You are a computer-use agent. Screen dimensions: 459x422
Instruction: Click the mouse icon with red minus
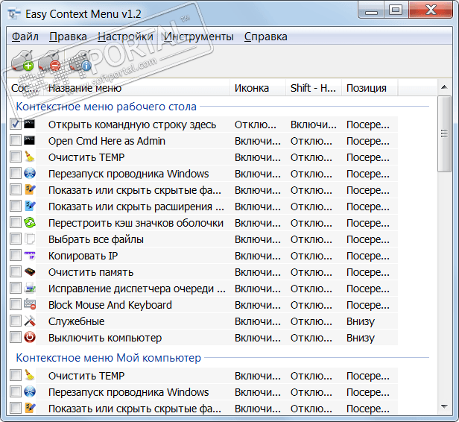(50, 61)
